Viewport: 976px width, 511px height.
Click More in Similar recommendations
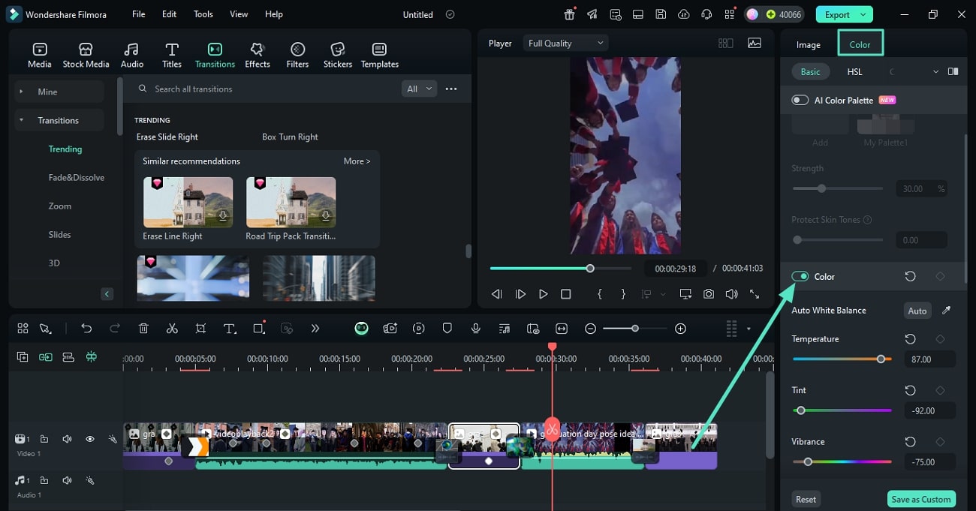357,161
